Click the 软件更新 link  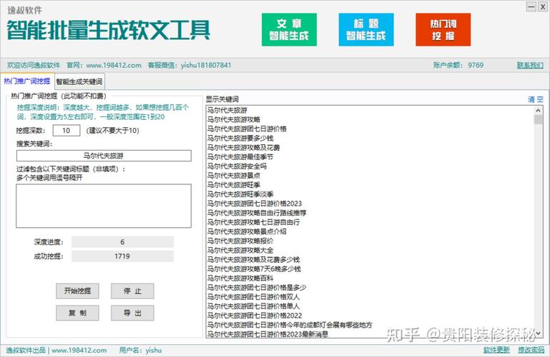[x=496, y=351]
